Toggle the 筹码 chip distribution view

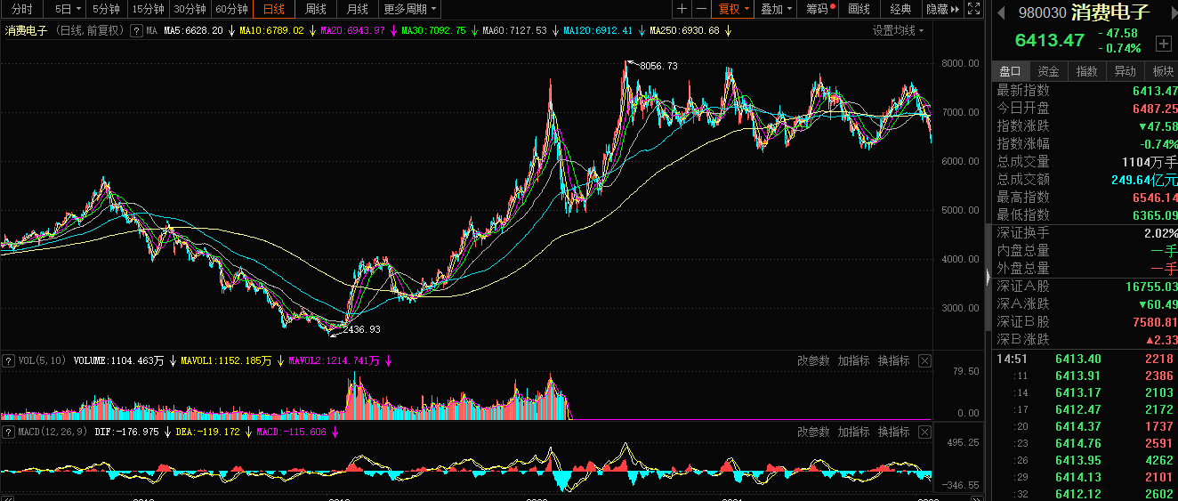click(820, 9)
